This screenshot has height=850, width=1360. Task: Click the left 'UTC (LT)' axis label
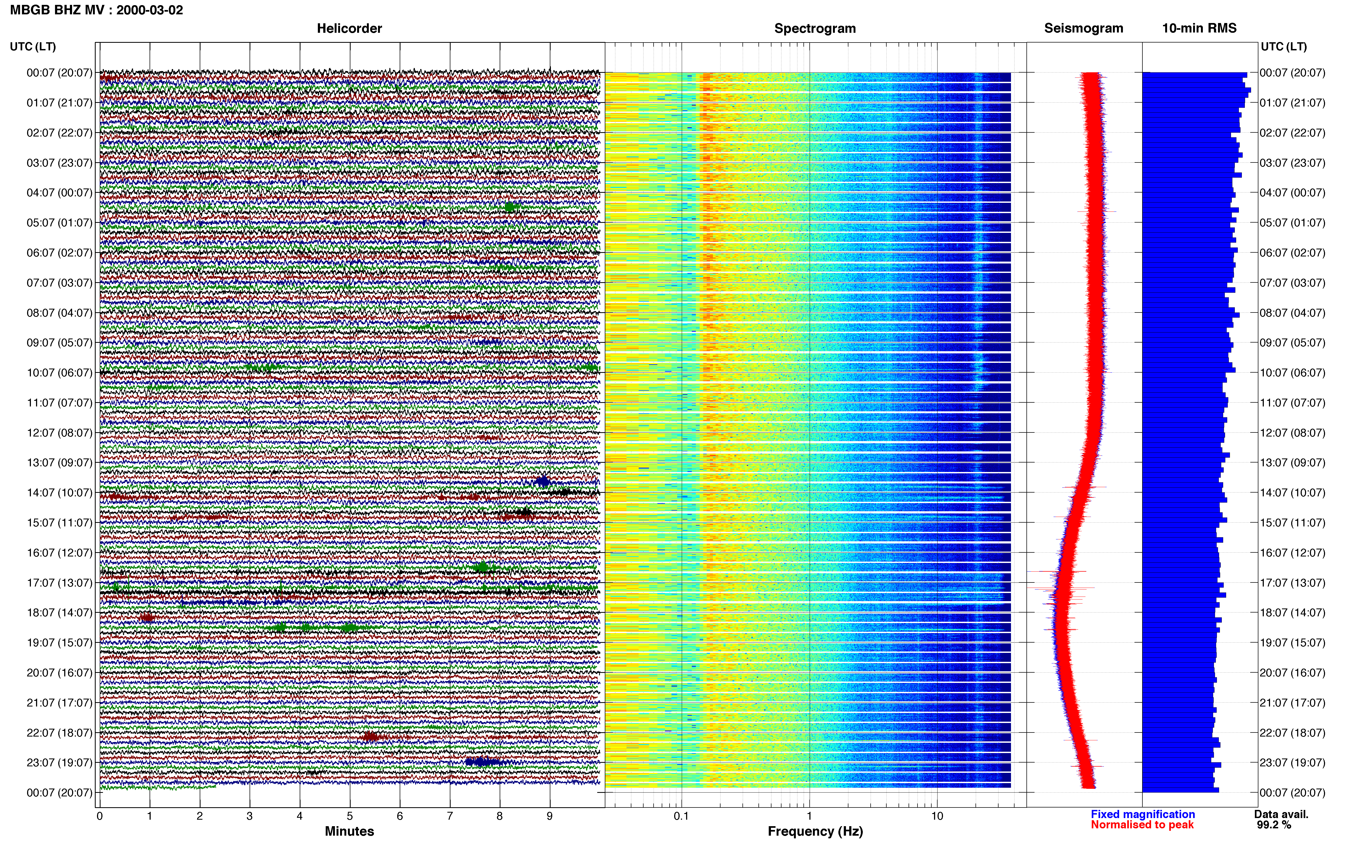[x=33, y=47]
